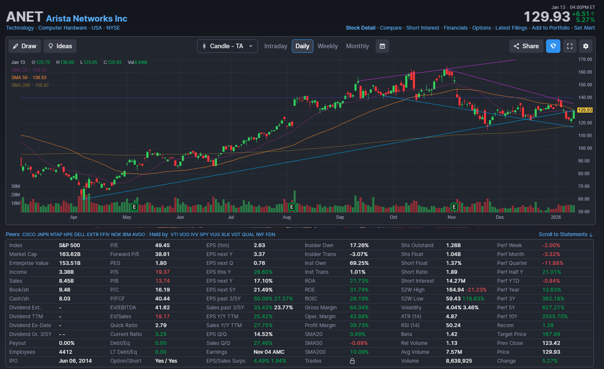Switch to Weekly timeframe

coord(328,46)
